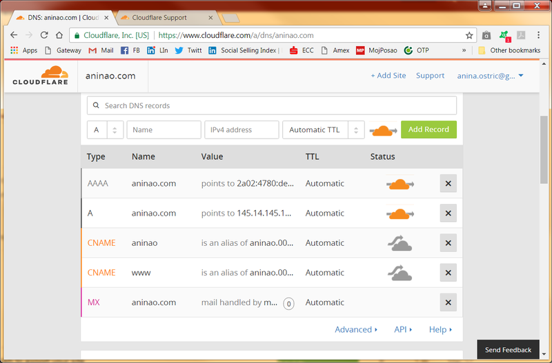
Task: Click the Cloudflare logo
Action: 41,76
